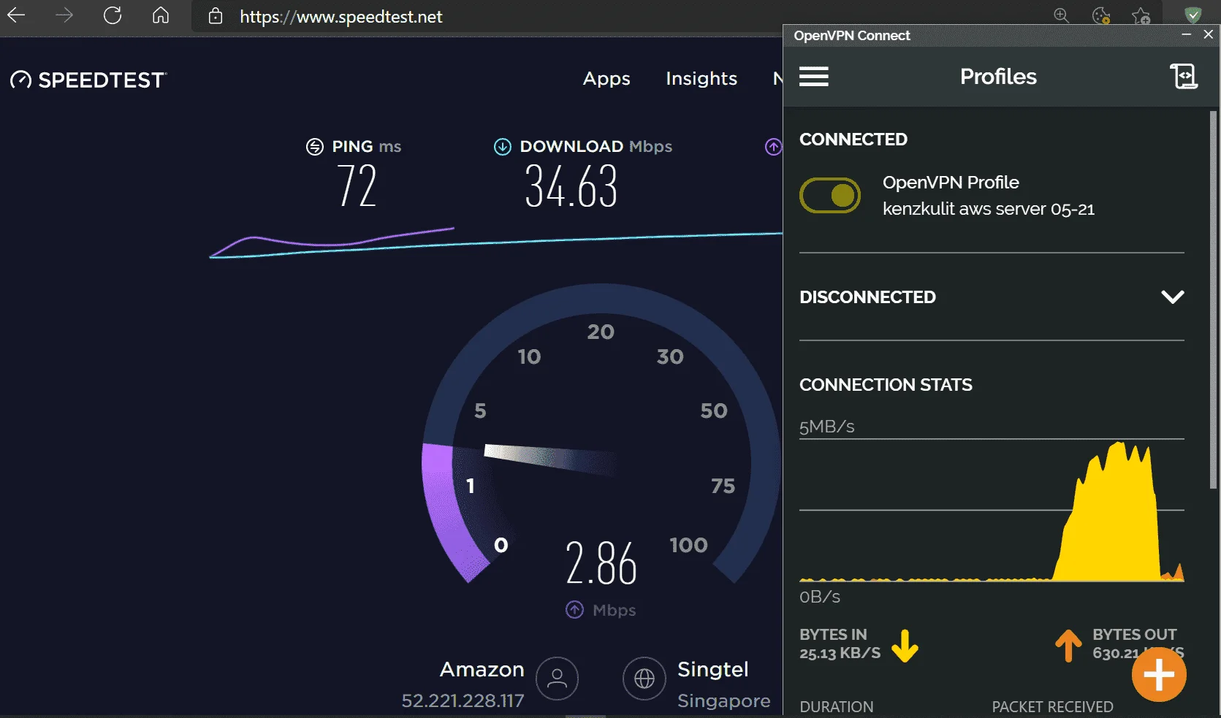Import a profile in OpenVPN Connect
Screen dimensions: 1221x718
1184,76
